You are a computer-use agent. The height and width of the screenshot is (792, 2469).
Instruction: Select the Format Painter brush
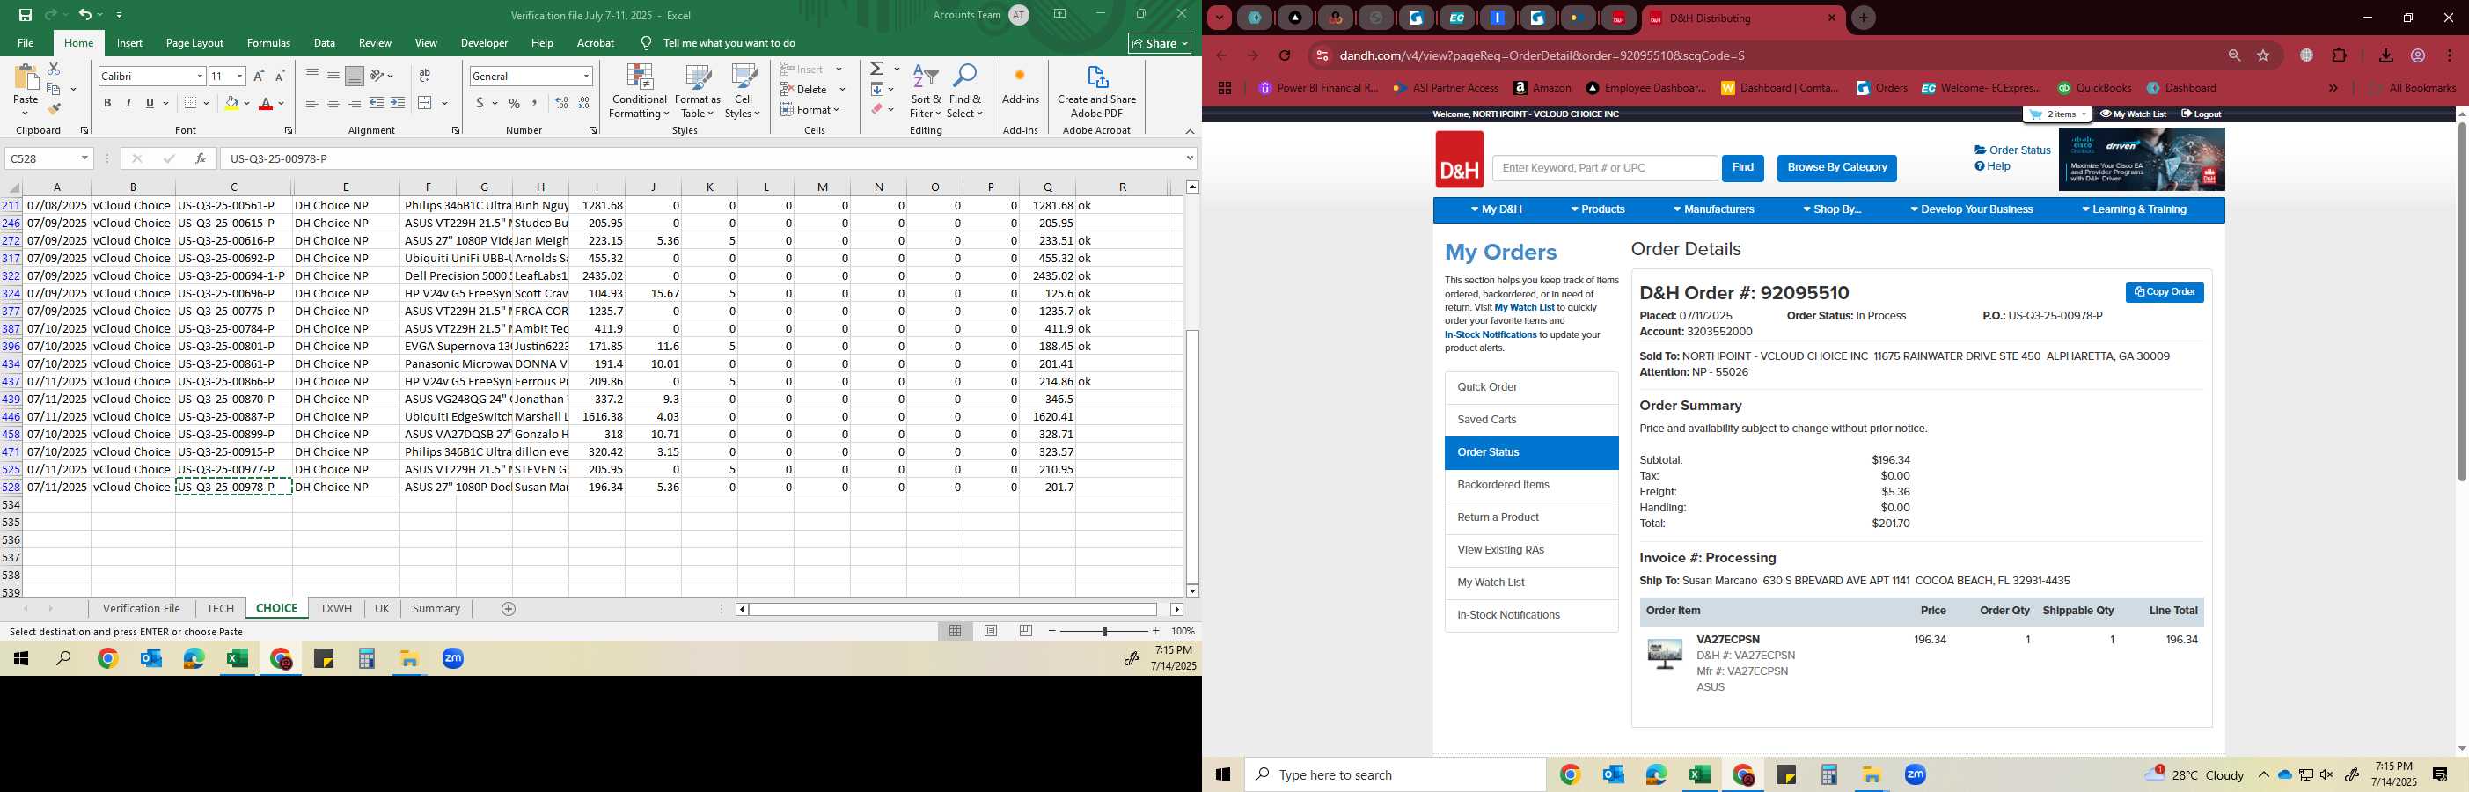(x=54, y=108)
